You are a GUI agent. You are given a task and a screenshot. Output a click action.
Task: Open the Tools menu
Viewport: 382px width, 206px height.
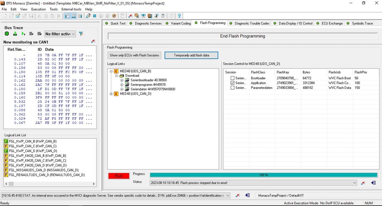[54, 9]
